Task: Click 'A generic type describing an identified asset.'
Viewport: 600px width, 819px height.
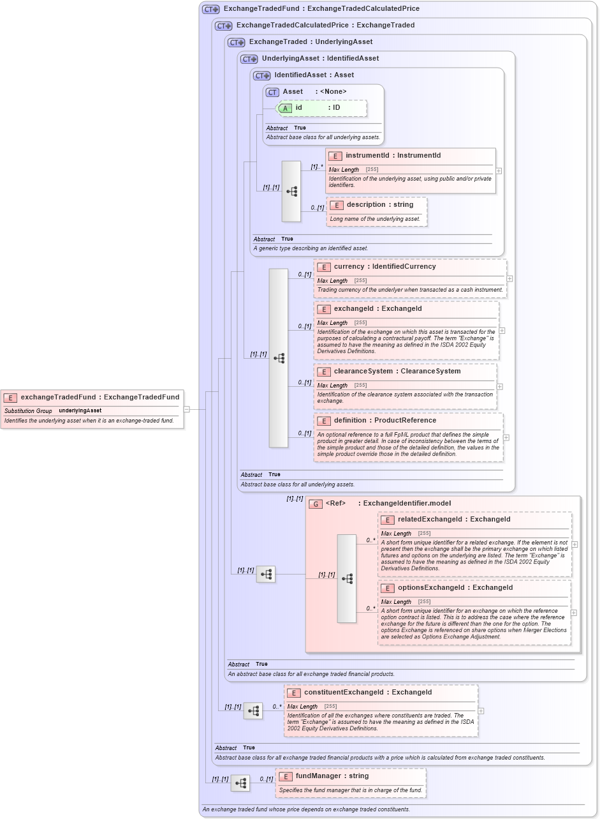Action: (311, 249)
